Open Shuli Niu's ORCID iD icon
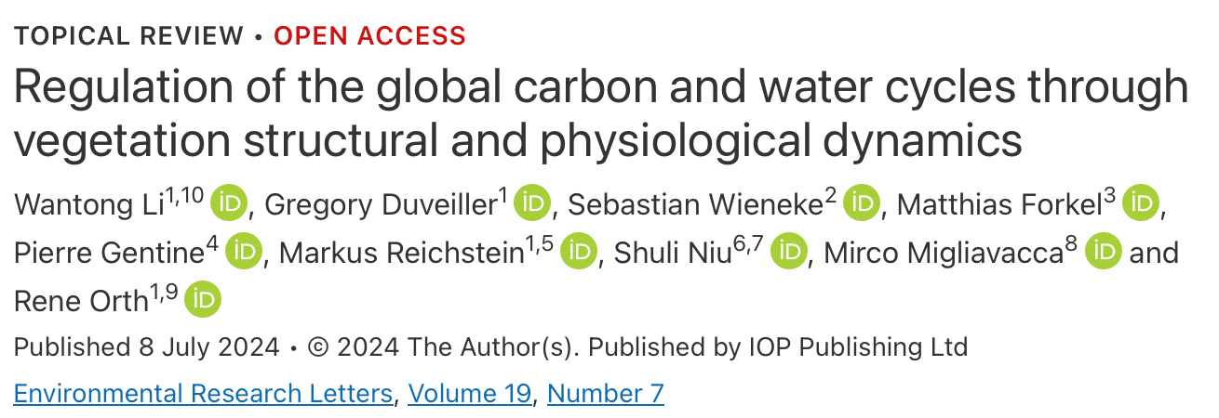Viewport: 1219px width, 418px height. [x=789, y=252]
